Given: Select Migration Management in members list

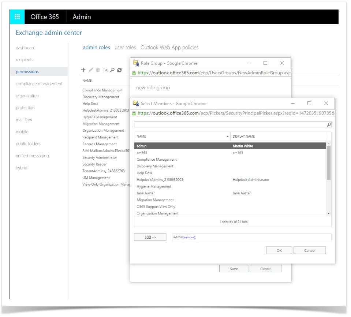Looking at the screenshot, I should pos(230,200).
